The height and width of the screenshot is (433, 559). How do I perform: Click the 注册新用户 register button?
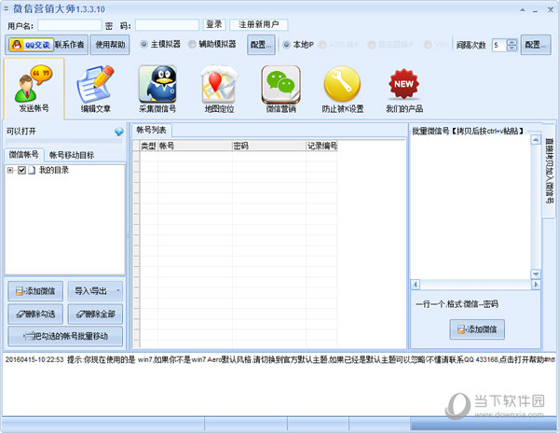(x=259, y=24)
